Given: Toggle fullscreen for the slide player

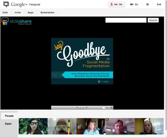Looking at the screenshot, I should pyautogui.click(x=111, y=108).
